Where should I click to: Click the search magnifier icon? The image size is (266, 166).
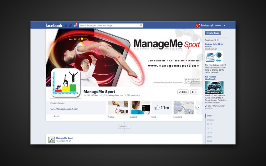(141, 26)
